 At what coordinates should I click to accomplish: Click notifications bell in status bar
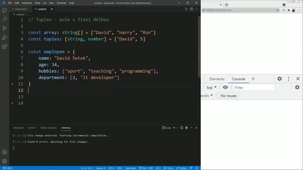click(x=196, y=168)
